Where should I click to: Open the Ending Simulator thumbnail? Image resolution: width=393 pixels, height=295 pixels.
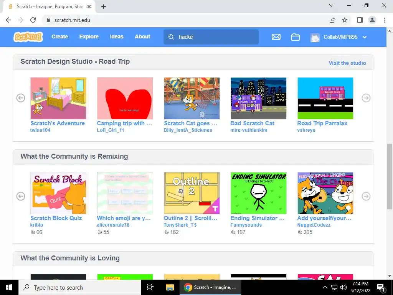point(258,193)
